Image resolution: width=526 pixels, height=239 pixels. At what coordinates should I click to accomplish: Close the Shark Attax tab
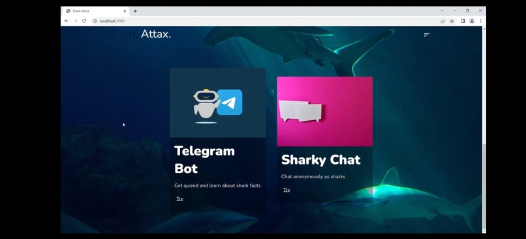click(125, 11)
